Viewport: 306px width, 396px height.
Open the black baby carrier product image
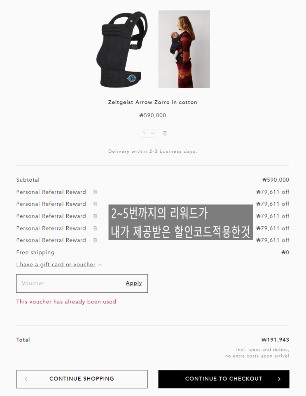(122, 49)
